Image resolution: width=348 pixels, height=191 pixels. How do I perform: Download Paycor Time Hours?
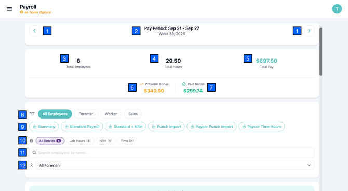[x=262, y=127]
